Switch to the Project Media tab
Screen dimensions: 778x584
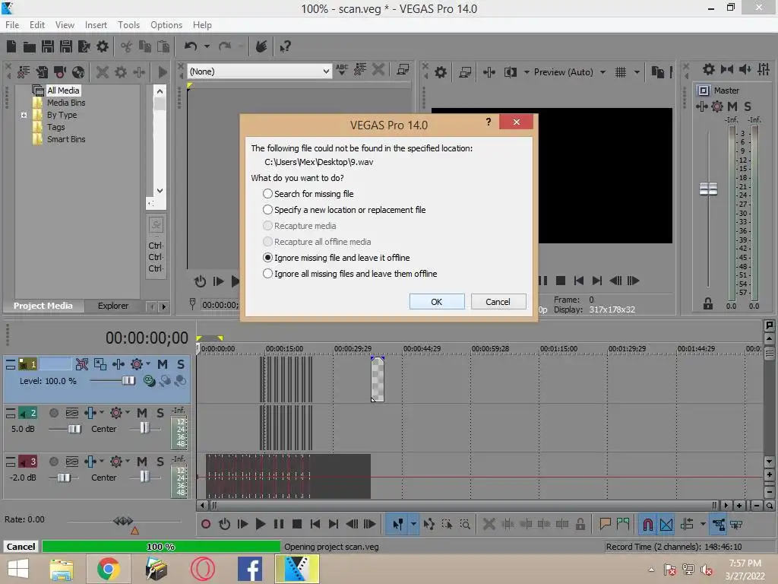tap(43, 306)
